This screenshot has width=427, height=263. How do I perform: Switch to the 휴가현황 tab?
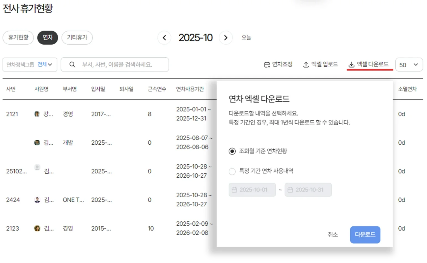18,38
